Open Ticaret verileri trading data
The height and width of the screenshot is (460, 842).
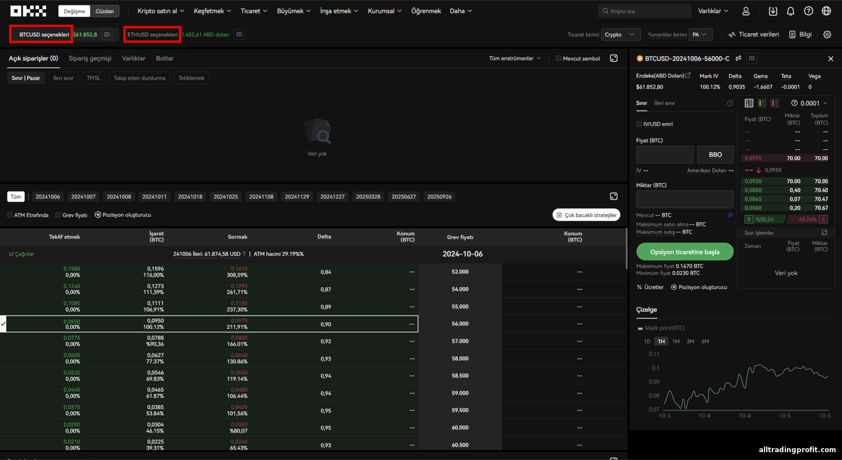(x=753, y=34)
